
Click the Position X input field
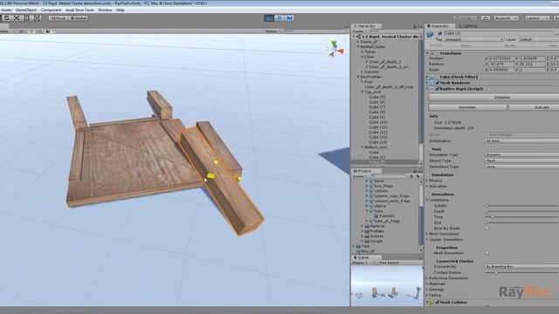click(500, 58)
